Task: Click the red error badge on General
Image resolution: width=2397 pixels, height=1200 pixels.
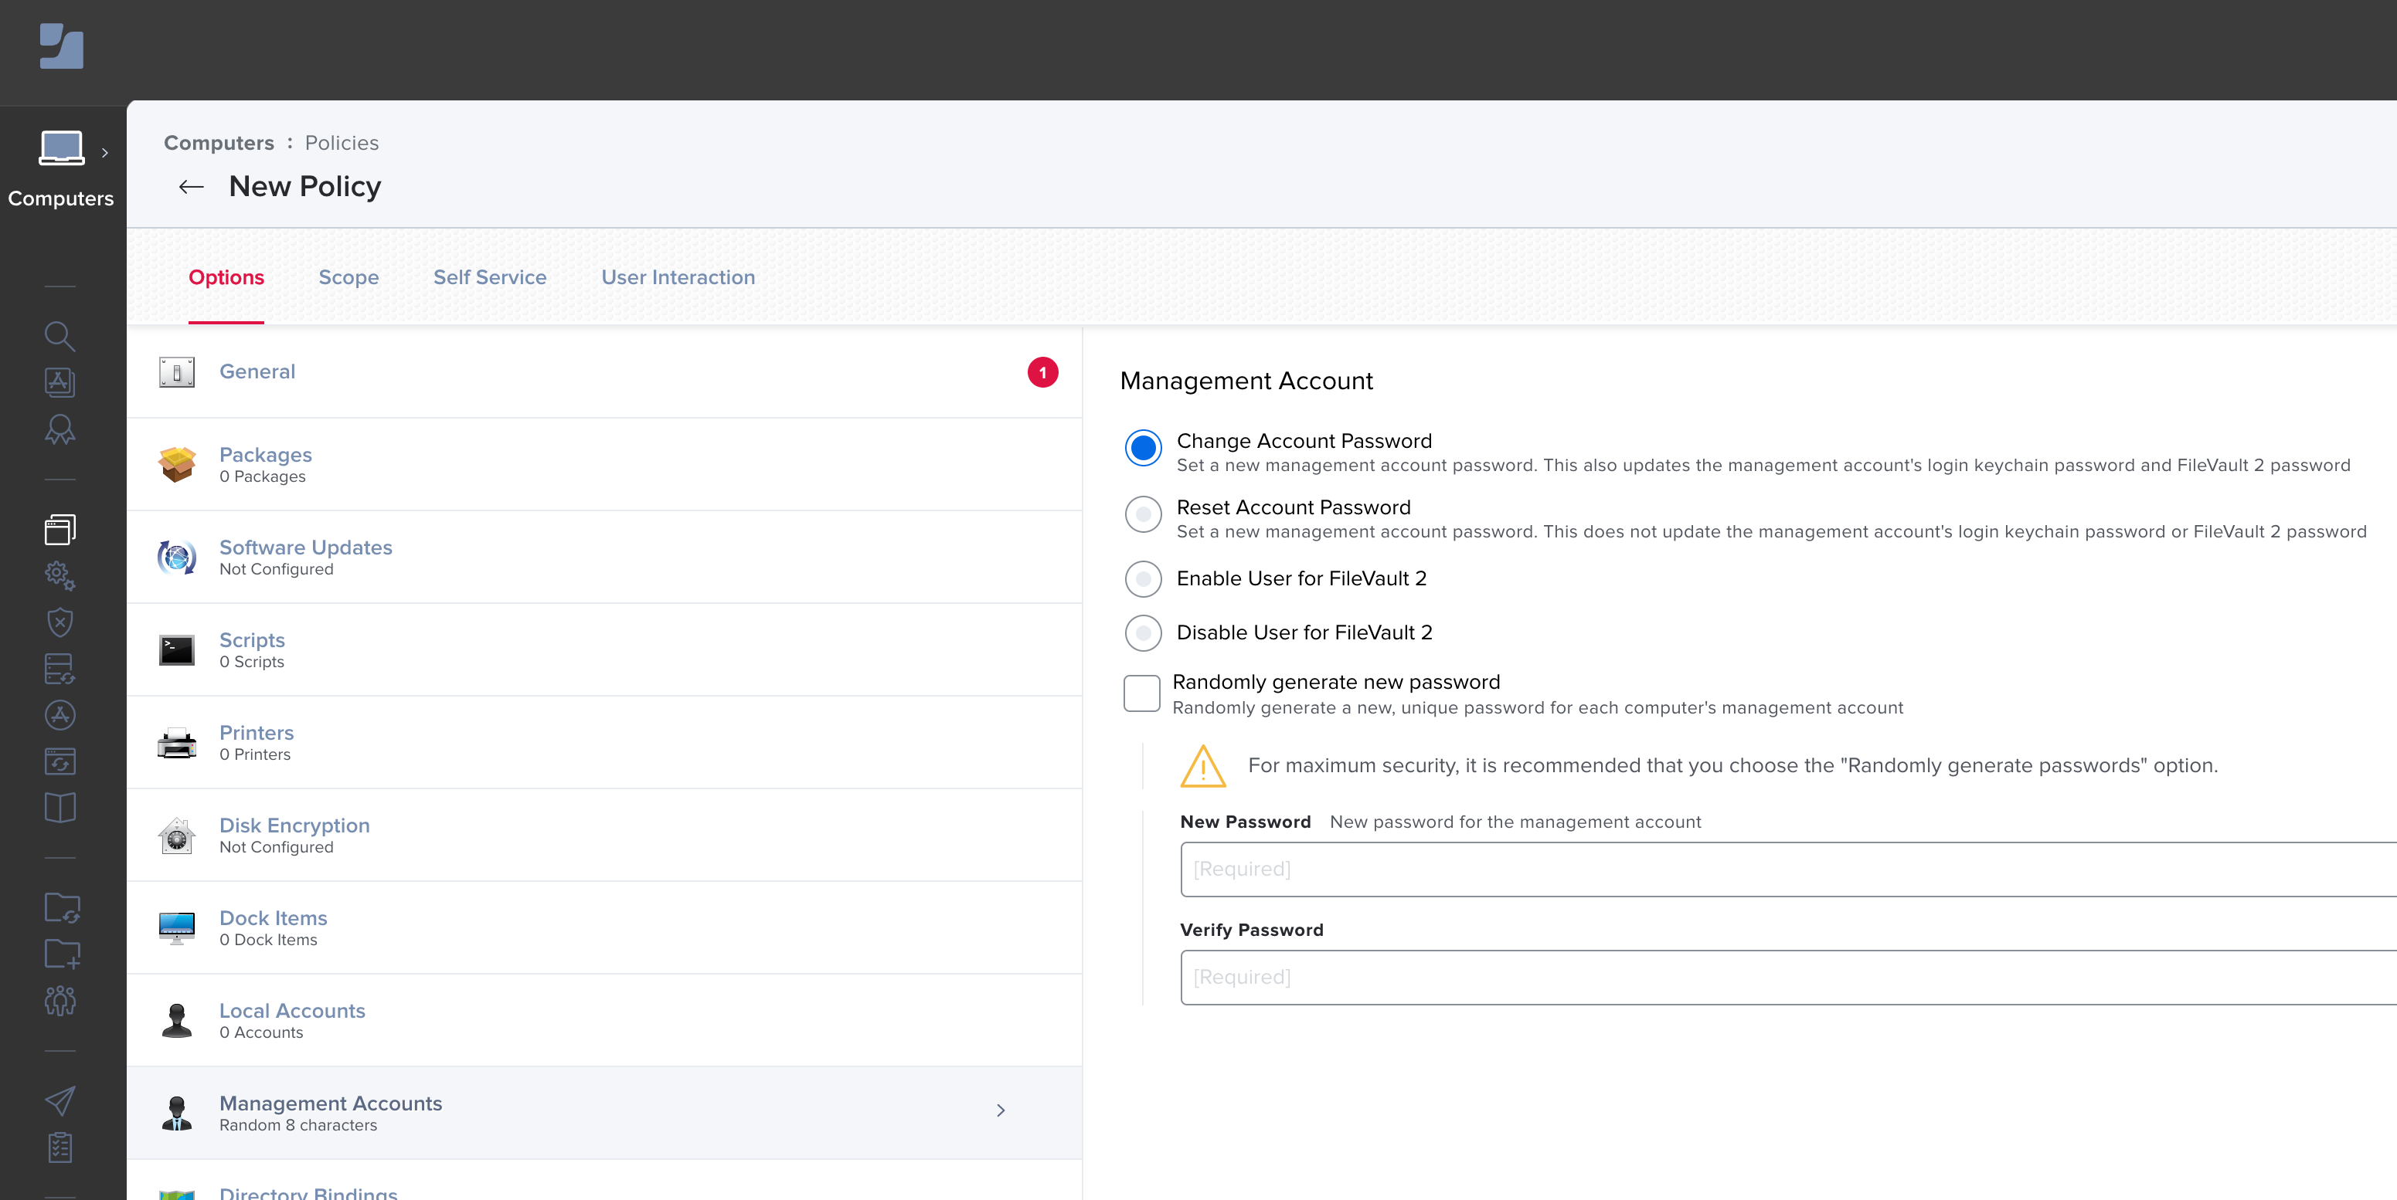Action: 1043,372
